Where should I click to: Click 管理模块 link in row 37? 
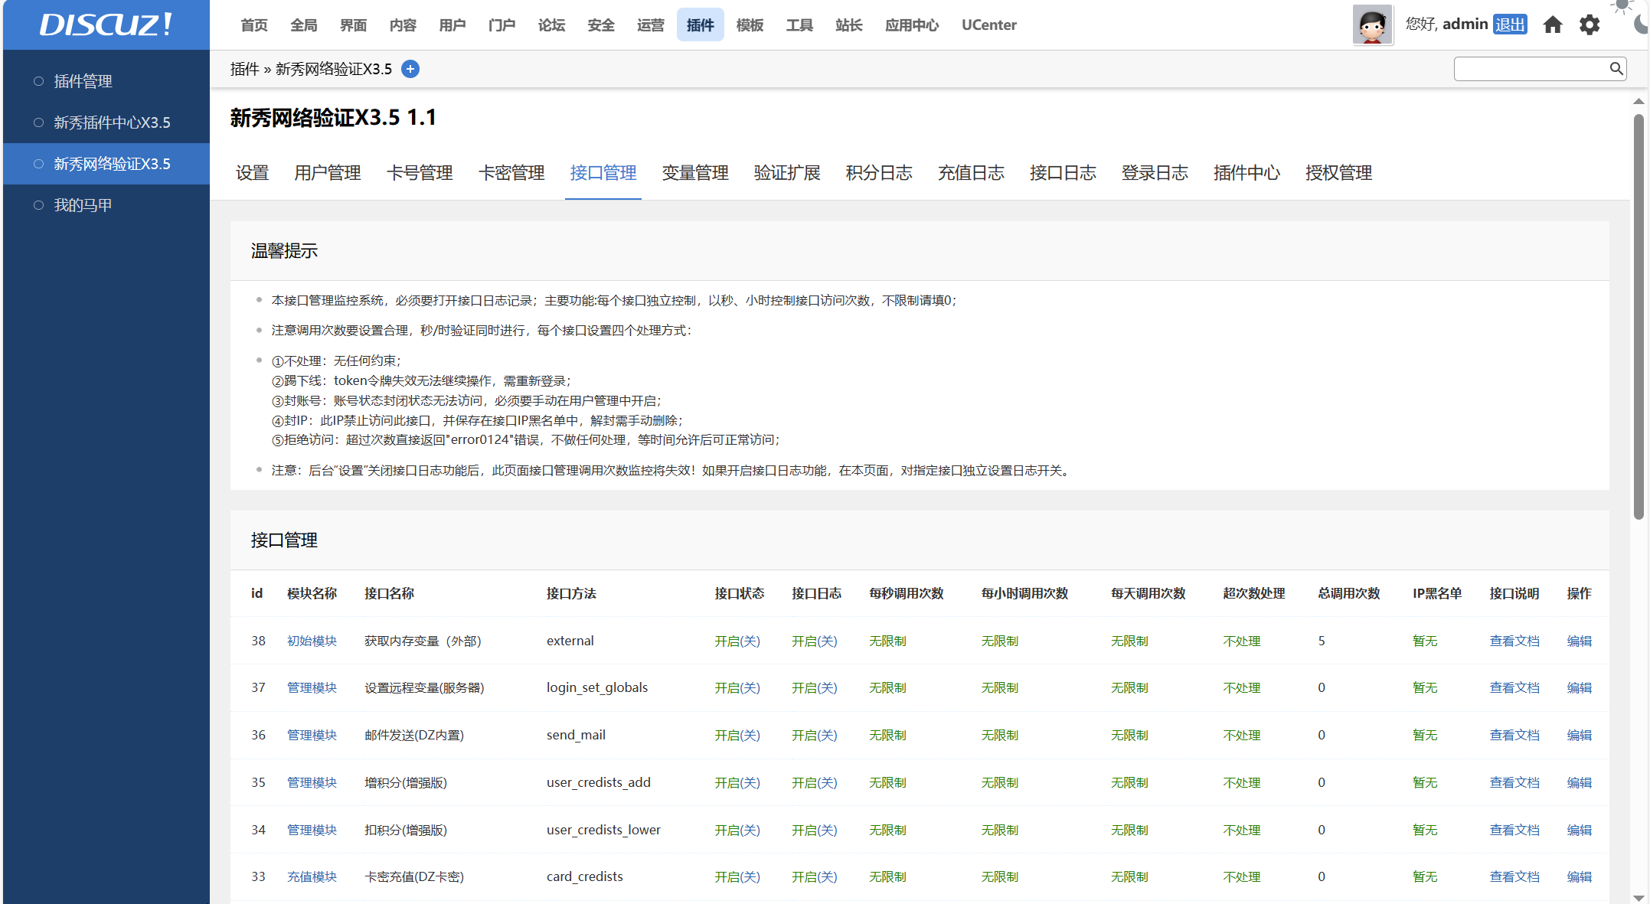click(312, 687)
